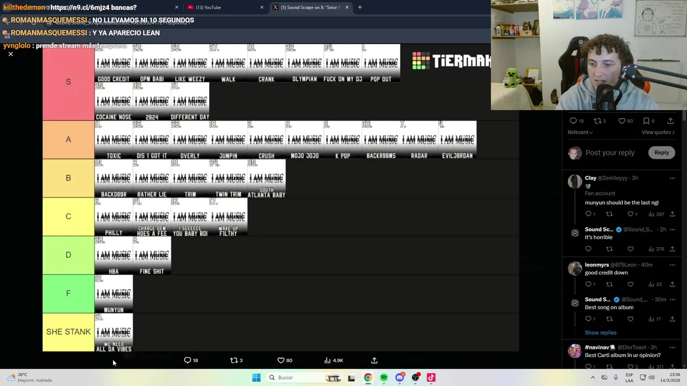This screenshot has width=687, height=386.
Task: Like the good credit down reply
Action: click(x=630, y=284)
